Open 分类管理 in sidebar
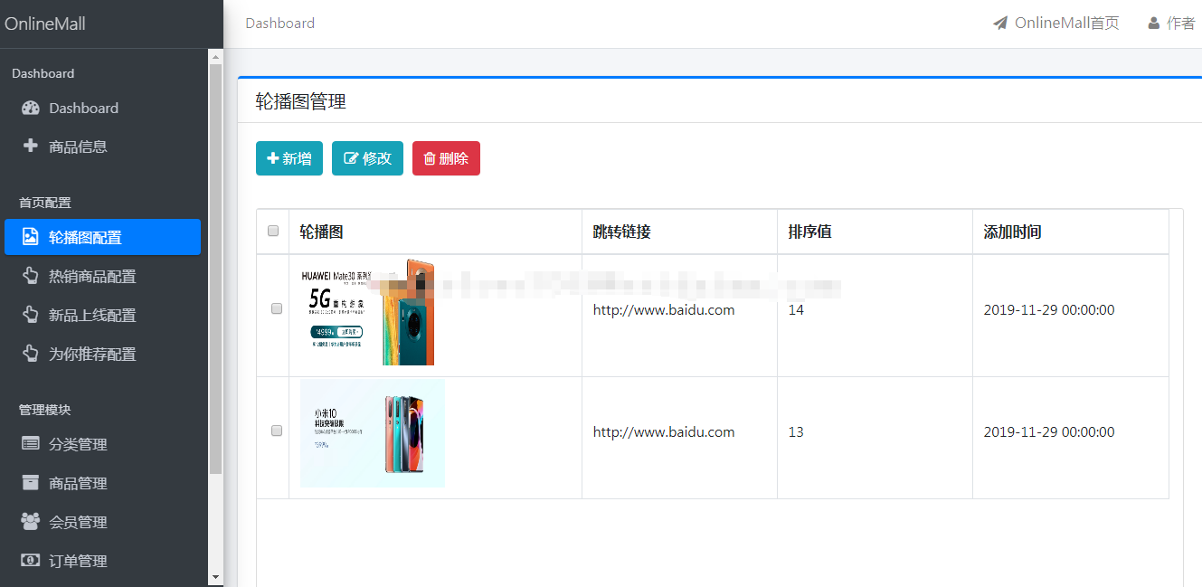Screen dimensions: 1202x587 (x=102, y=444)
